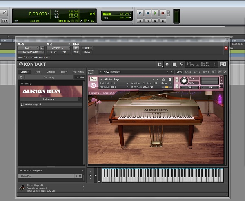This screenshot has width=245, height=201.
Task: Toggle plug-in automation enable button
Action: (x=76, y=48)
